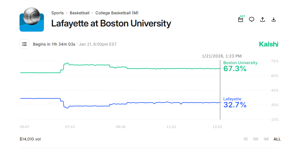Open the Basketball breadcrumb link

80,13
